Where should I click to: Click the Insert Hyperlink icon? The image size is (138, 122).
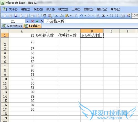(x=98, y=16)
